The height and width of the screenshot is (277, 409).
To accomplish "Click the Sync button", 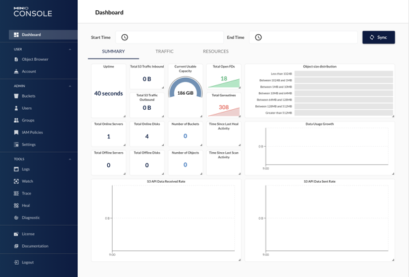I will point(378,38).
